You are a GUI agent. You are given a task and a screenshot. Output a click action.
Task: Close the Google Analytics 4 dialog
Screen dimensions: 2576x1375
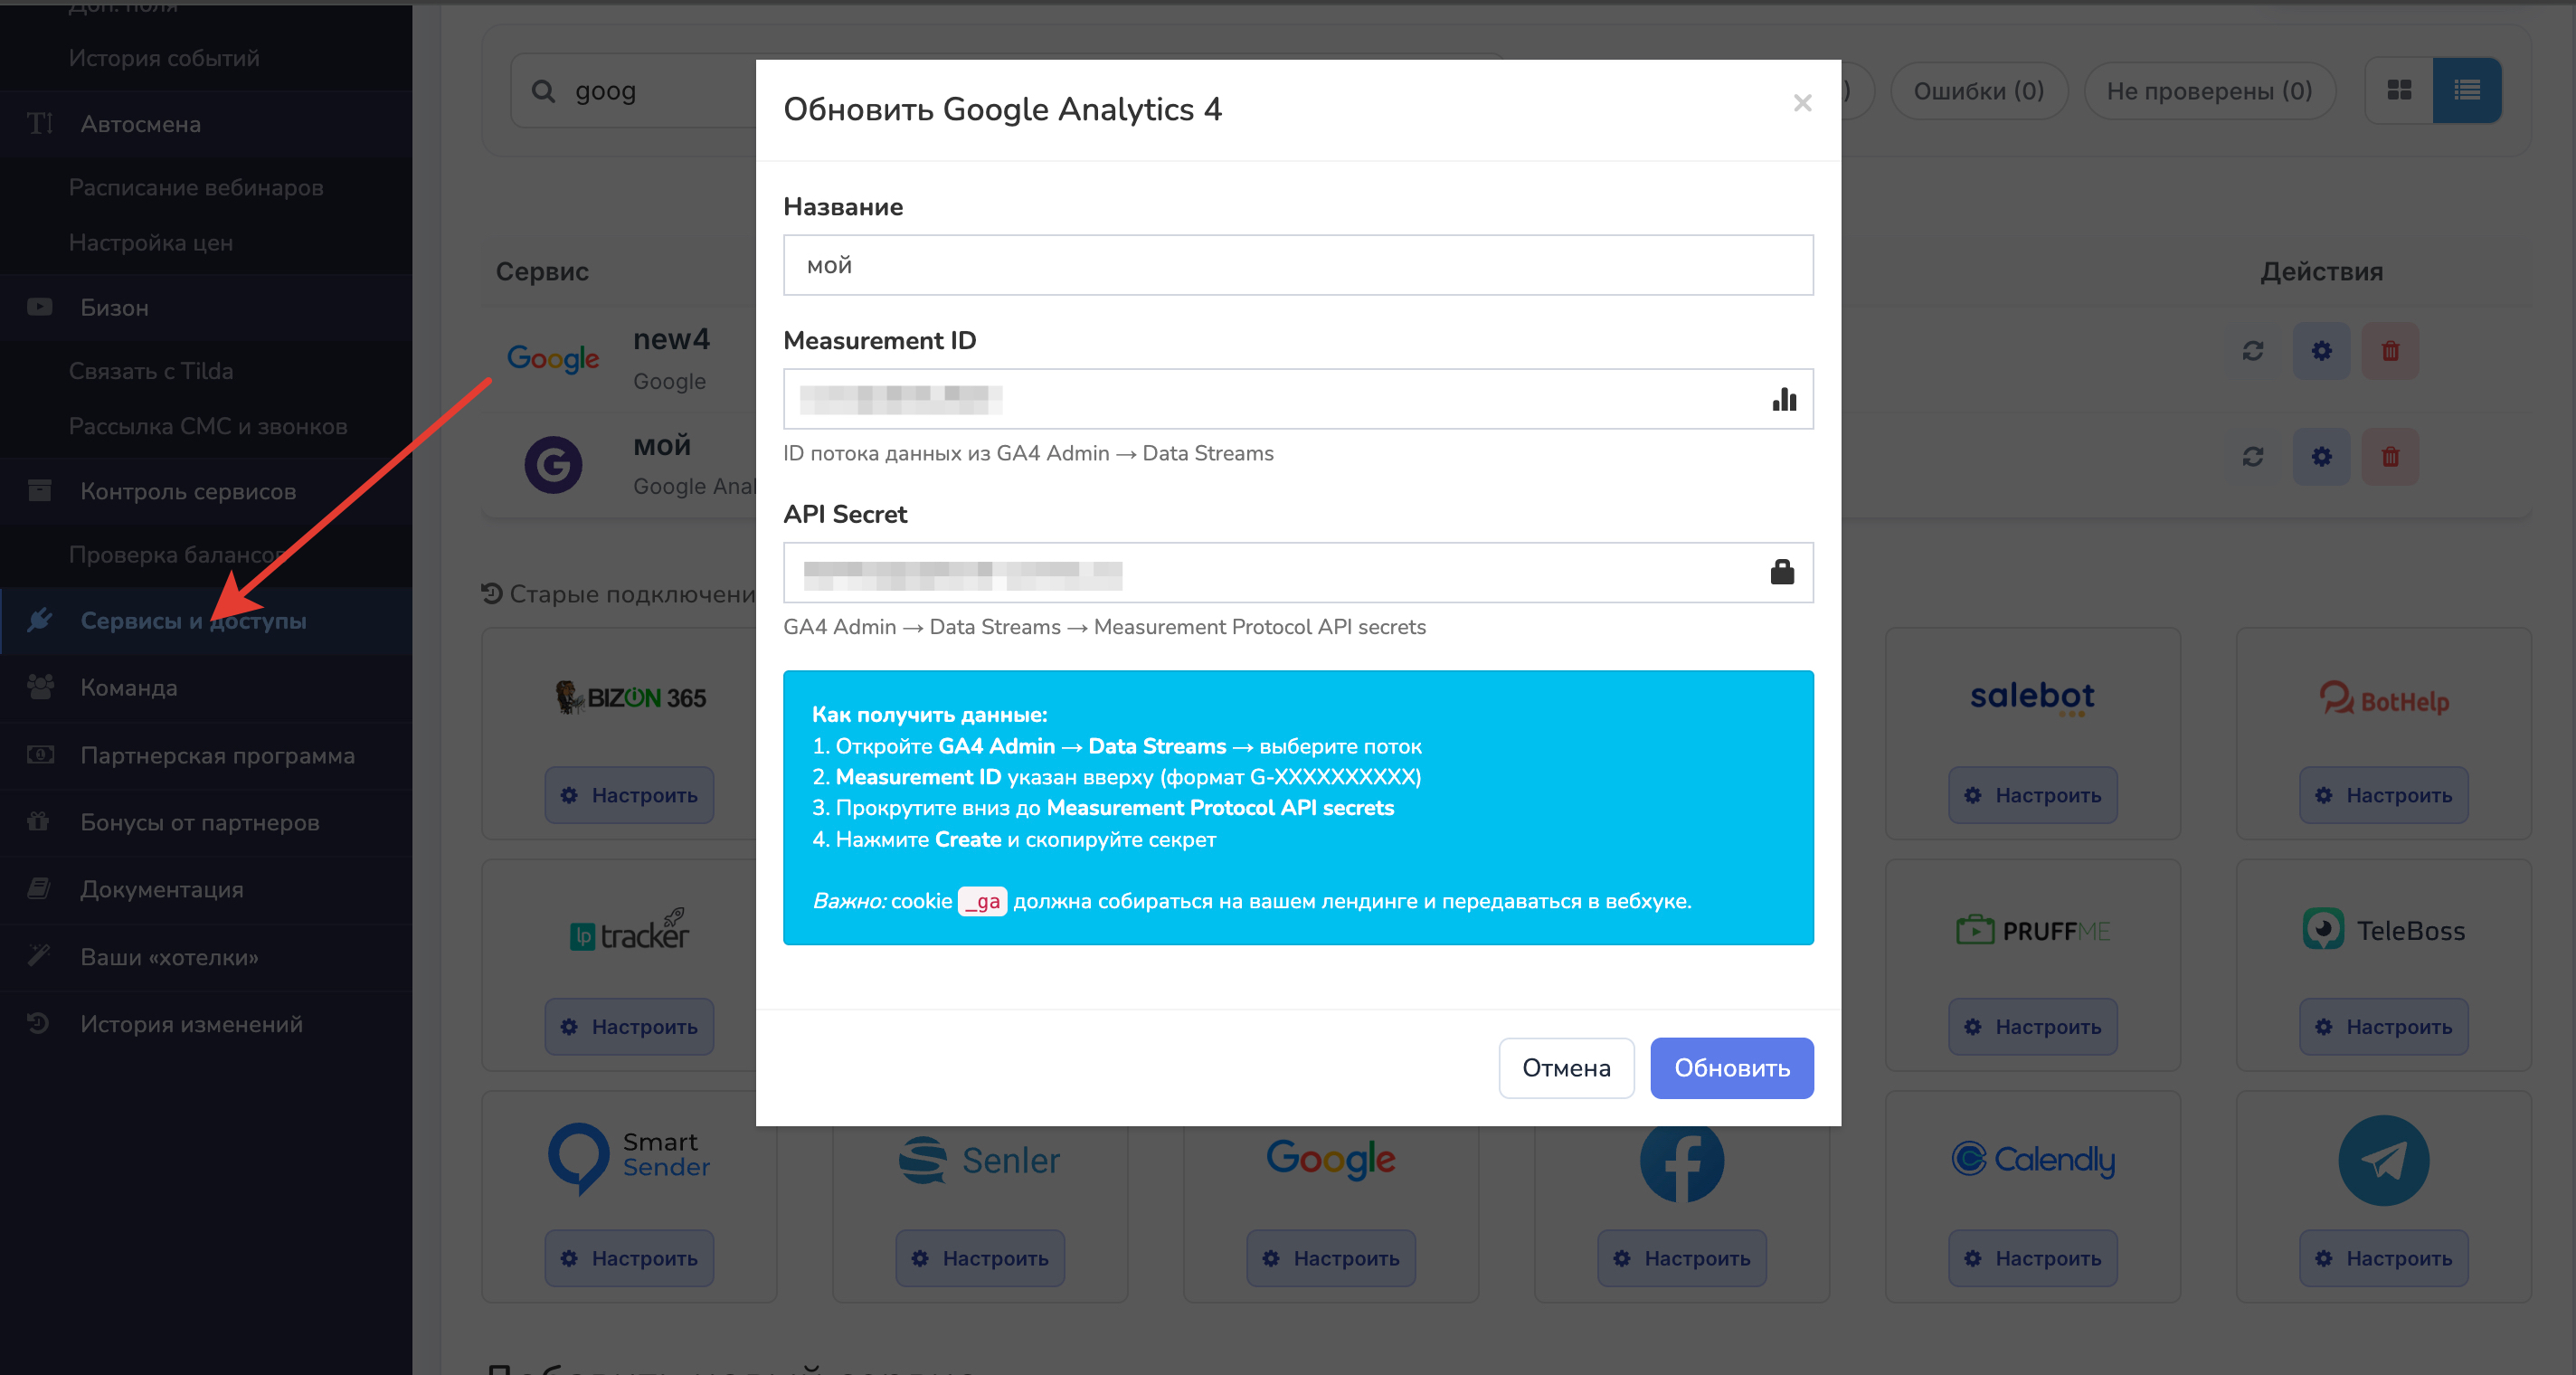pos(1802,103)
